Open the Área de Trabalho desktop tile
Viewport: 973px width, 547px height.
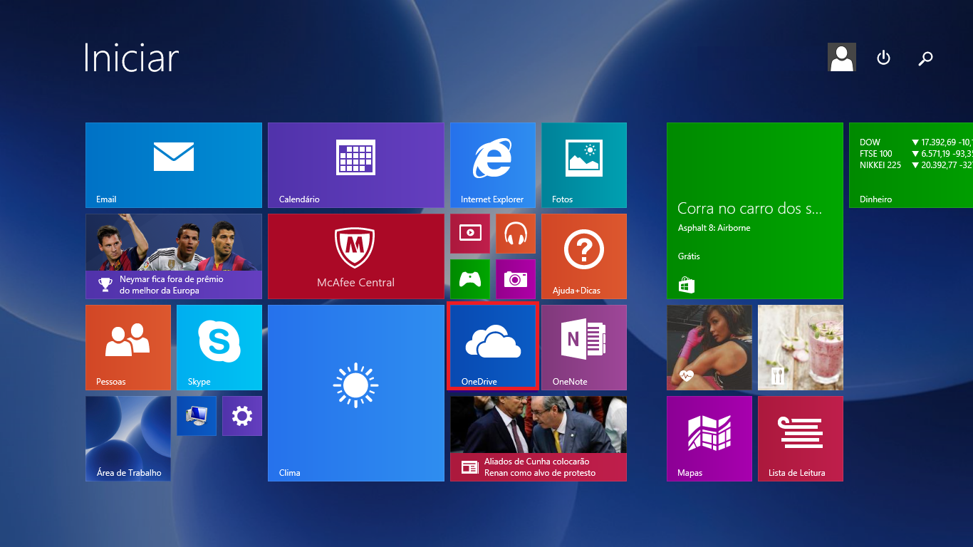(x=128, y=438)
